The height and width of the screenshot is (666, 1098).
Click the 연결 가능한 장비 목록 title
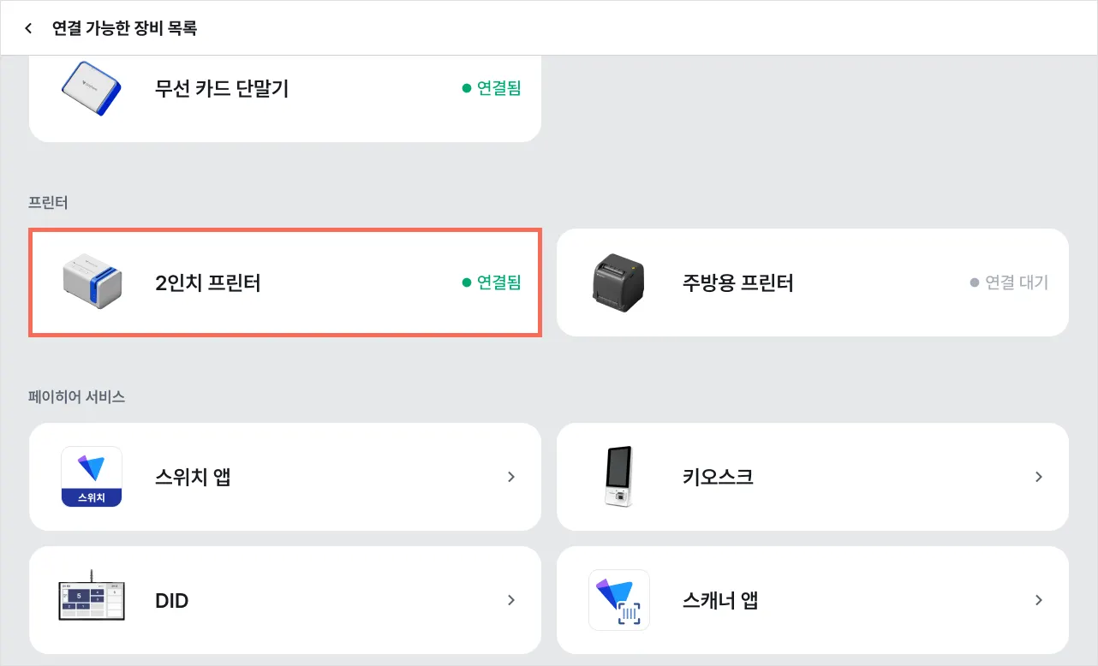click(x=125, y=28)
